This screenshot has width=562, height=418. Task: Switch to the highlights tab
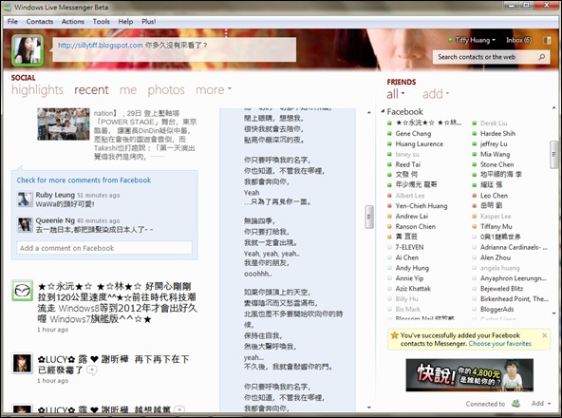point(37,90)
